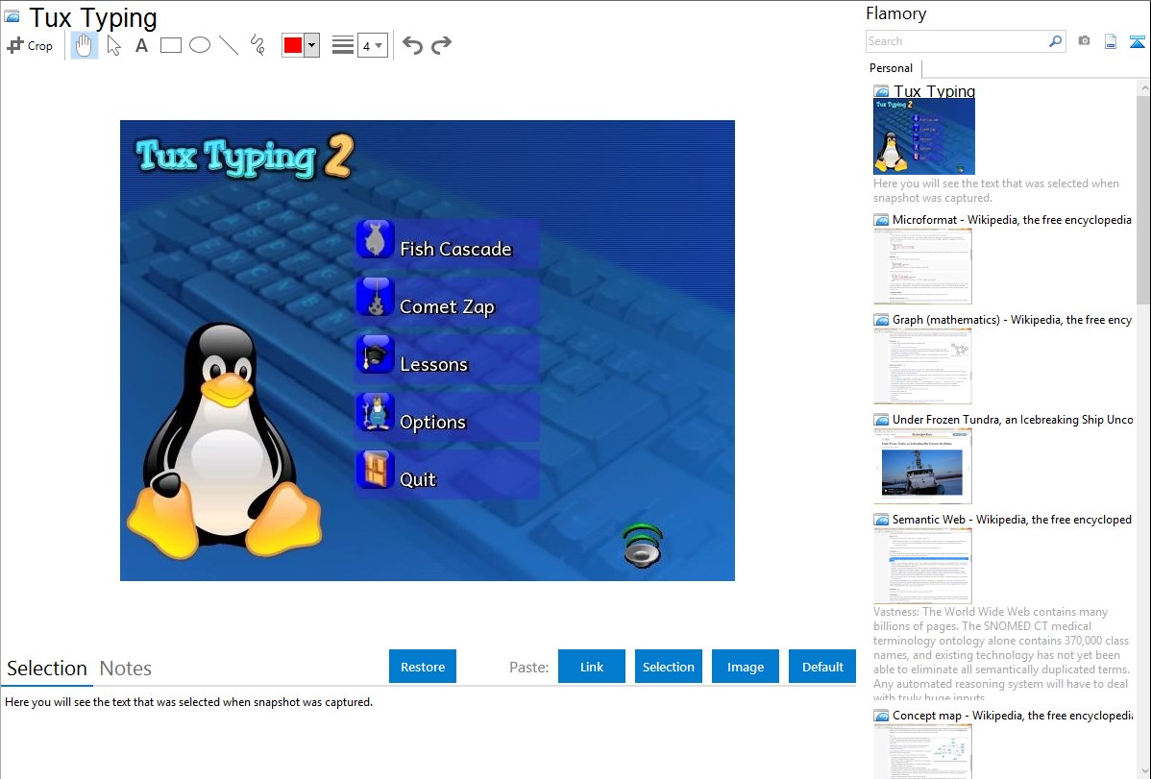Click the red color swatch
Image resolution: width=1151 pixels, height=779 pixels.
293,45
